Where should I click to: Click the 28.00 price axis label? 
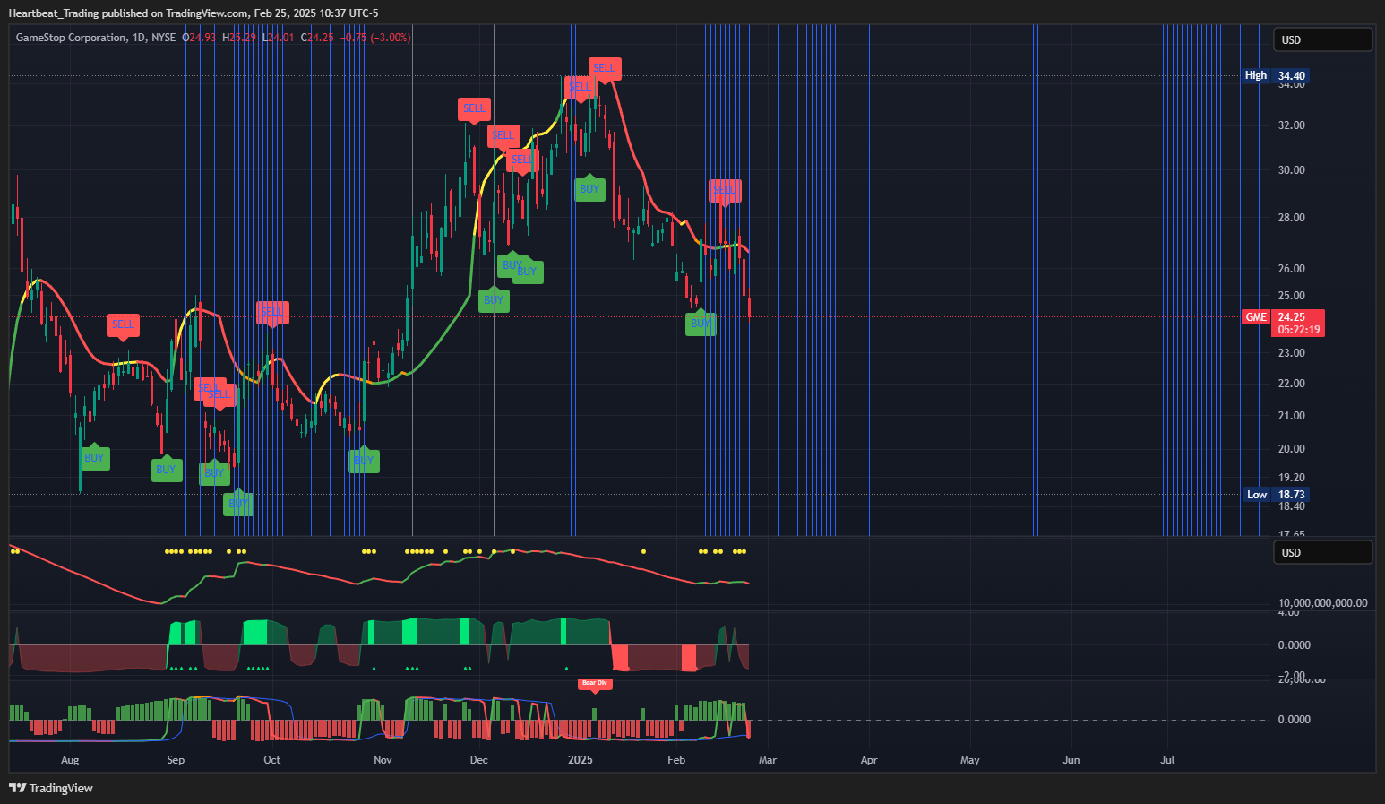pyautogui.click(x=1292, y=218)
